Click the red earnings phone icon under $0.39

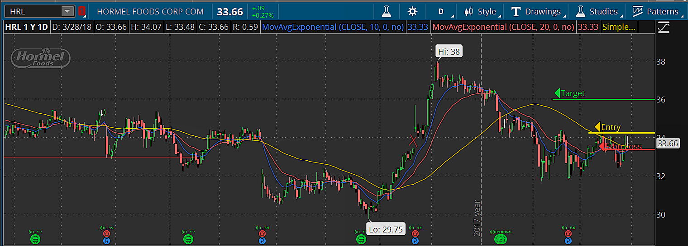(x=106, y=233)
